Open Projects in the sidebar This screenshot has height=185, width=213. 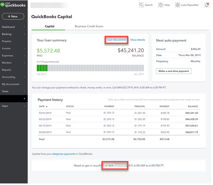[x=7, y=41]
